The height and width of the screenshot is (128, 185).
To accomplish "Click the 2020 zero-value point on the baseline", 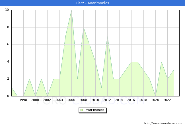I will [x=155, y=96].
